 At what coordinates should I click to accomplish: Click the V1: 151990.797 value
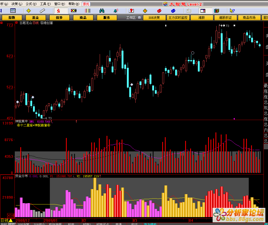pyautogui.click(x=61, y=176)
